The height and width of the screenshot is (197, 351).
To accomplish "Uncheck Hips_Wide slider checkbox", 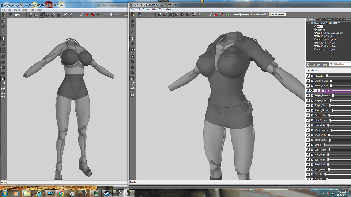I will click(312, 125).
